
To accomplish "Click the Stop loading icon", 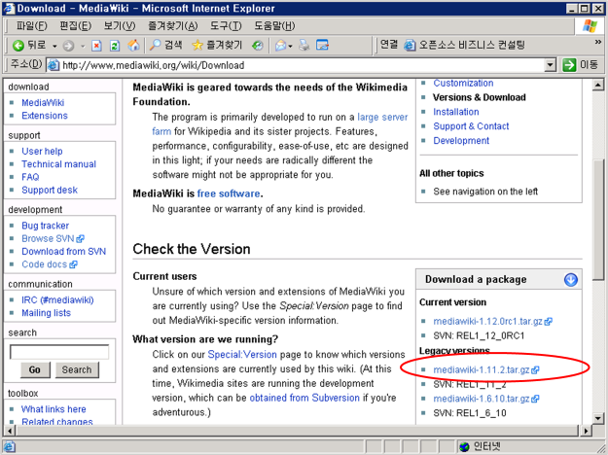I will (97, 46).
